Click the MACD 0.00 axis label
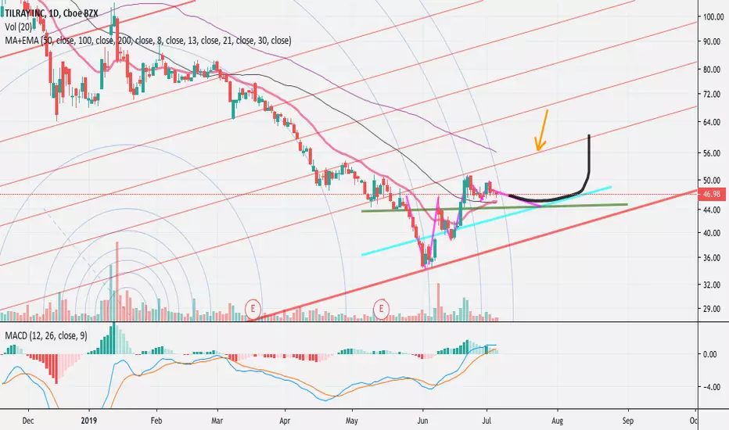This screenshot has height=430, width=729. pos(711,354)
